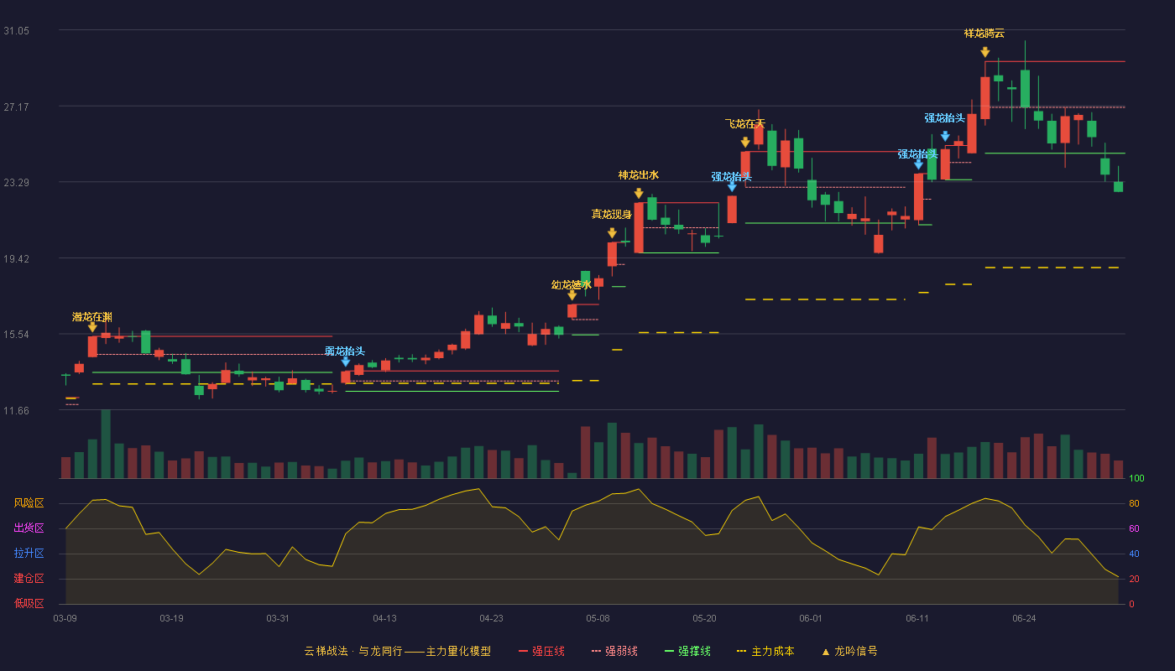Click the green 100 indicator scale value

click(x=1136, y=479)
